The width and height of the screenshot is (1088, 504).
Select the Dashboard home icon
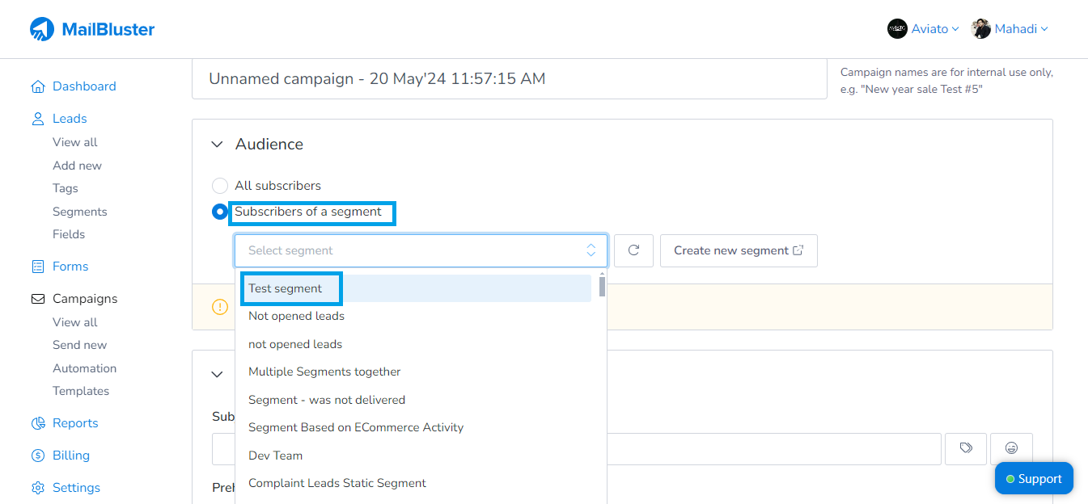37,86
